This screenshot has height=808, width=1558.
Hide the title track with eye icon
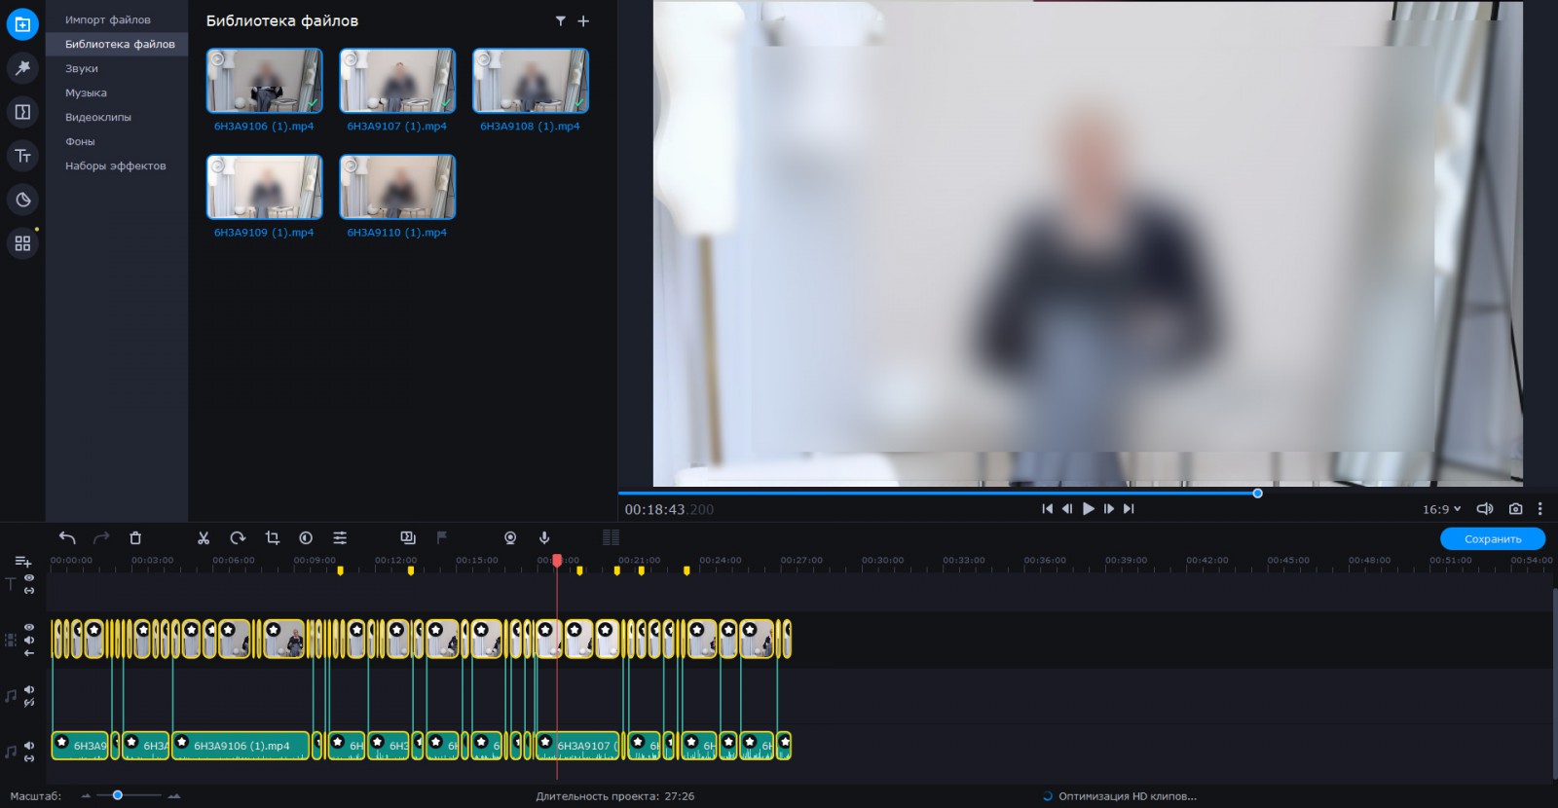click(29, 578)
